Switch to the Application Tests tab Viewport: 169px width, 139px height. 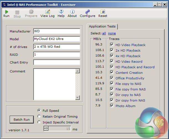pos(102,26)
